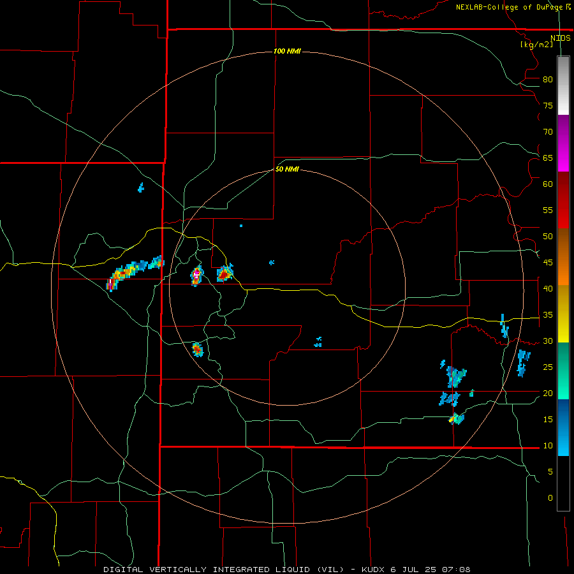The image size is (574, 574).
Task: Click the 45 value on the VIL scale
Action: pyautogui.click(x=548, y=263)
